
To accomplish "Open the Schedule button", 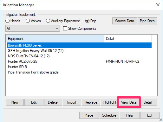I will point(109,115).
